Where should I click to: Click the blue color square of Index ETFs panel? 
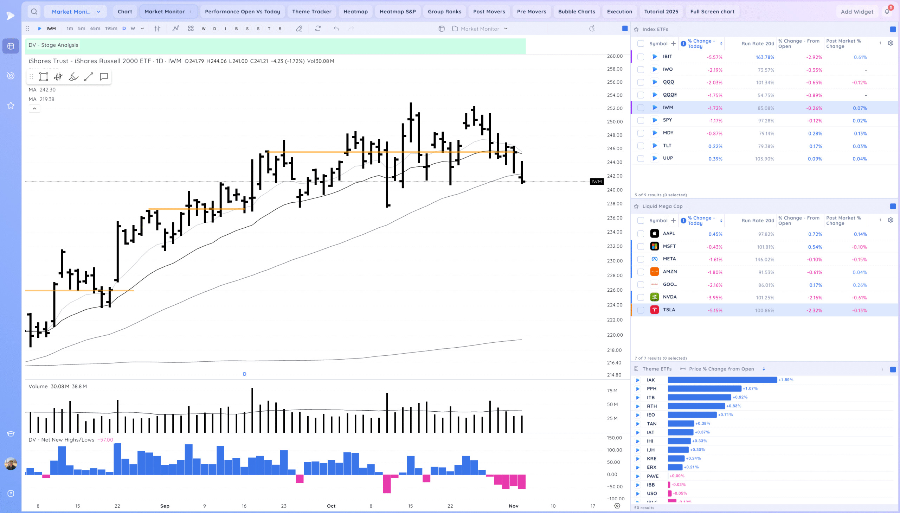(x=893, y=29)
